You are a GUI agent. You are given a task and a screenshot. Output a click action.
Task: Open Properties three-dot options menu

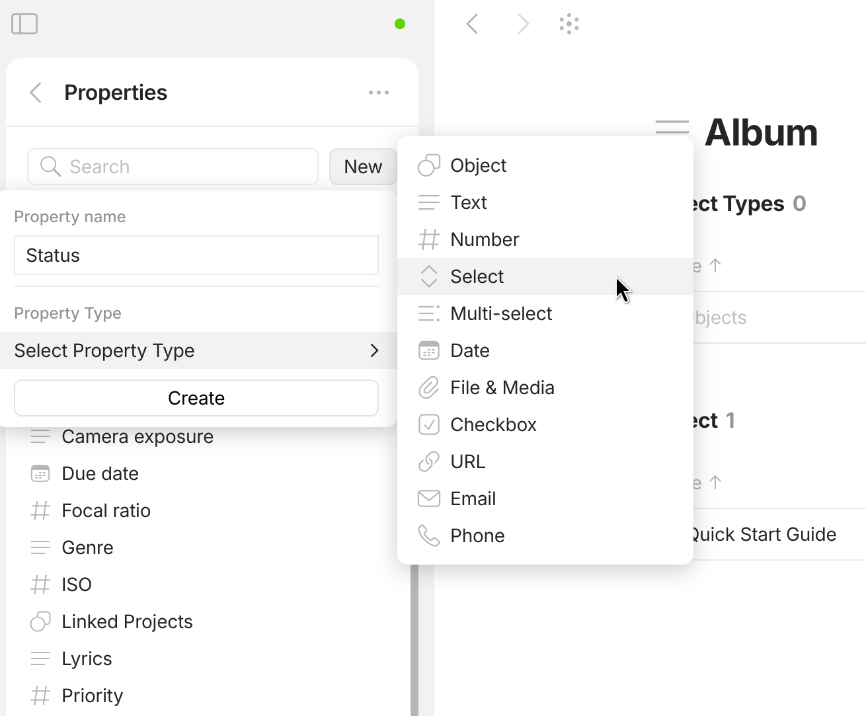tap(378, 93)
